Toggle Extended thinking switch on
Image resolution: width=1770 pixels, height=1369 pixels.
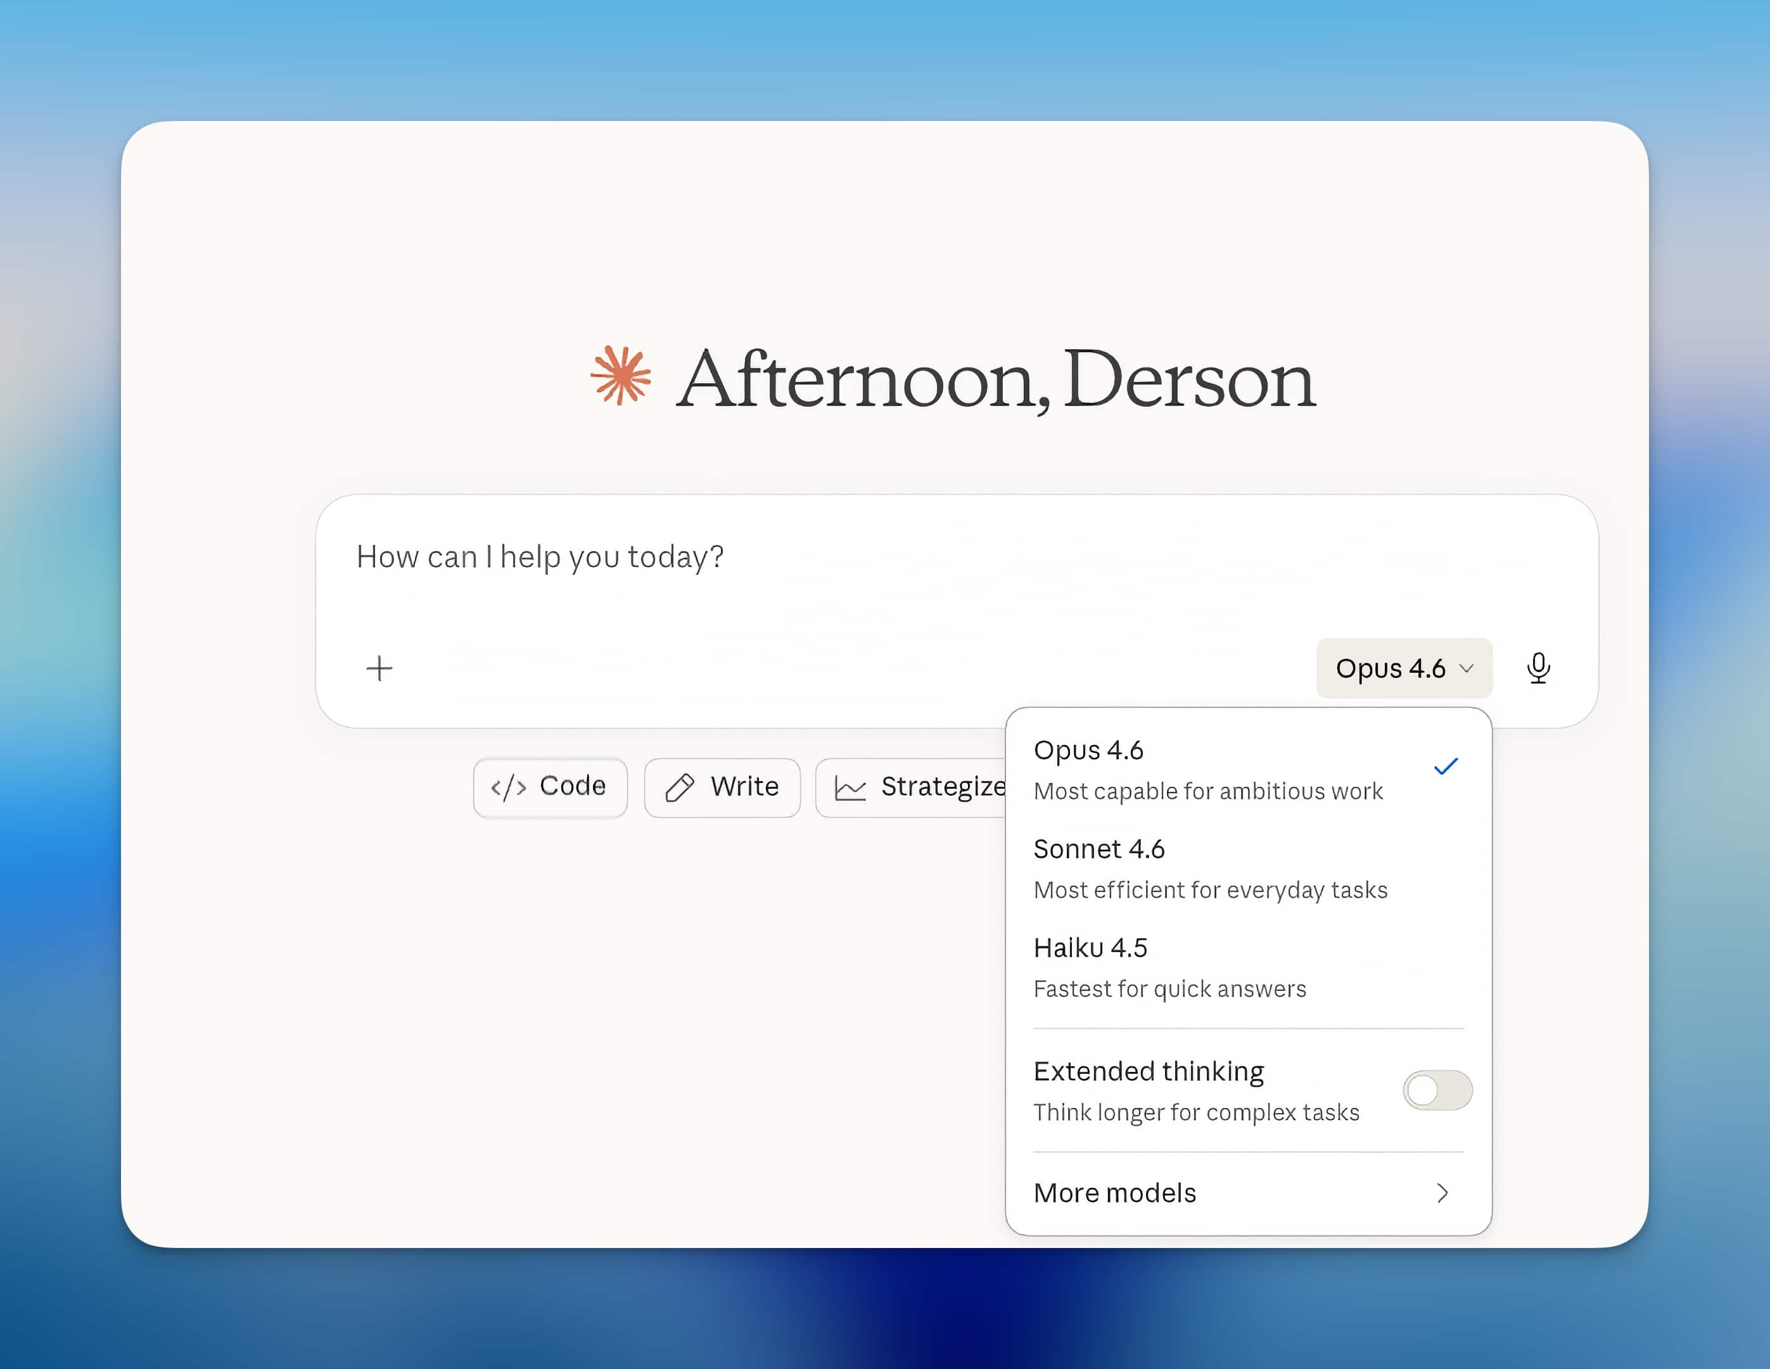pos(1437,1090)
